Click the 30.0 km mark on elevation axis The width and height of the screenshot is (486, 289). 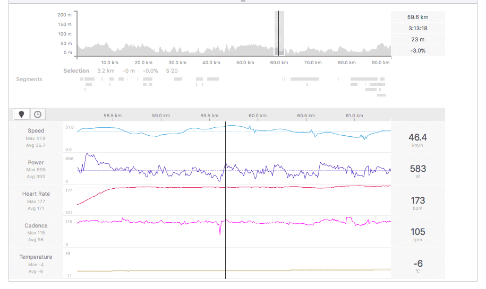[177, 63]
